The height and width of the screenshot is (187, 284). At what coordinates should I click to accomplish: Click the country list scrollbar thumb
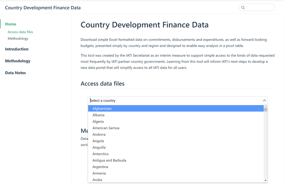[265, 110]
